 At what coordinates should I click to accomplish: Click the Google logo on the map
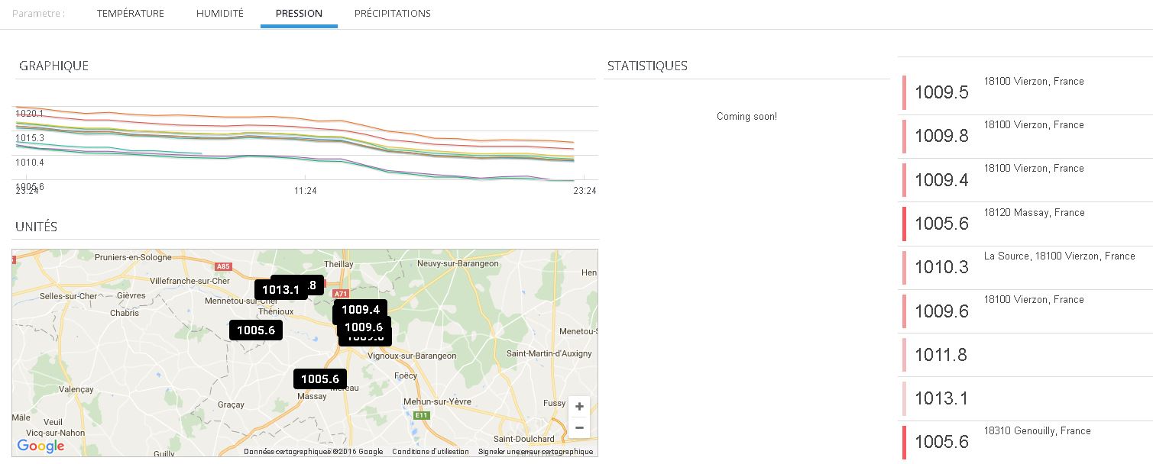point(40,446)
